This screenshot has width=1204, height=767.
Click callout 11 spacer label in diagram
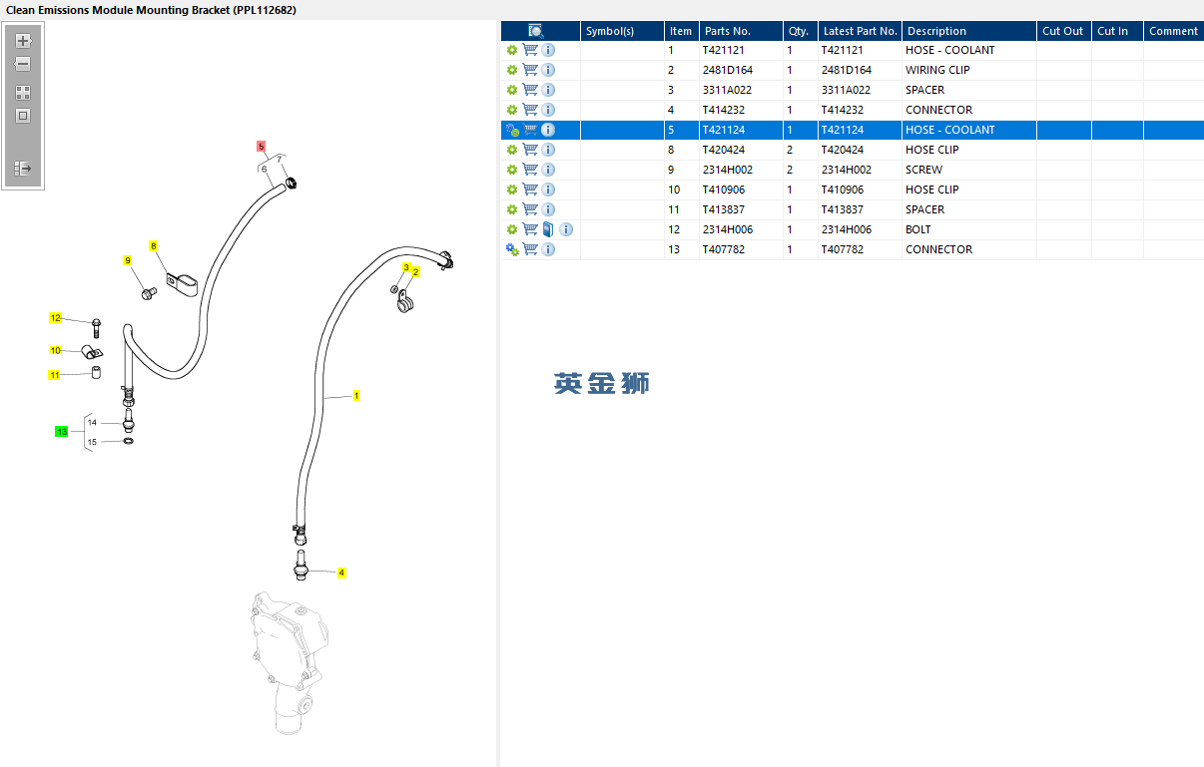click(x=55, y=375)
